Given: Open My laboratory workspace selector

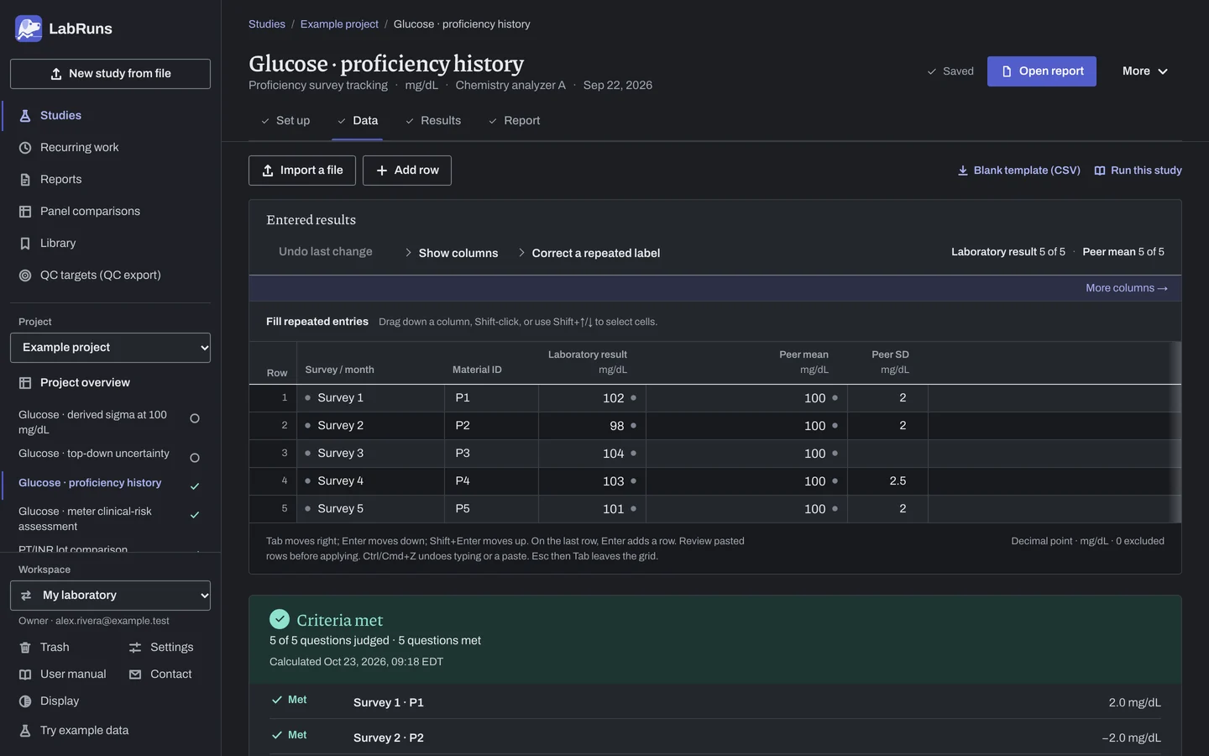Looking at the screenshot, I should point(110,596).
